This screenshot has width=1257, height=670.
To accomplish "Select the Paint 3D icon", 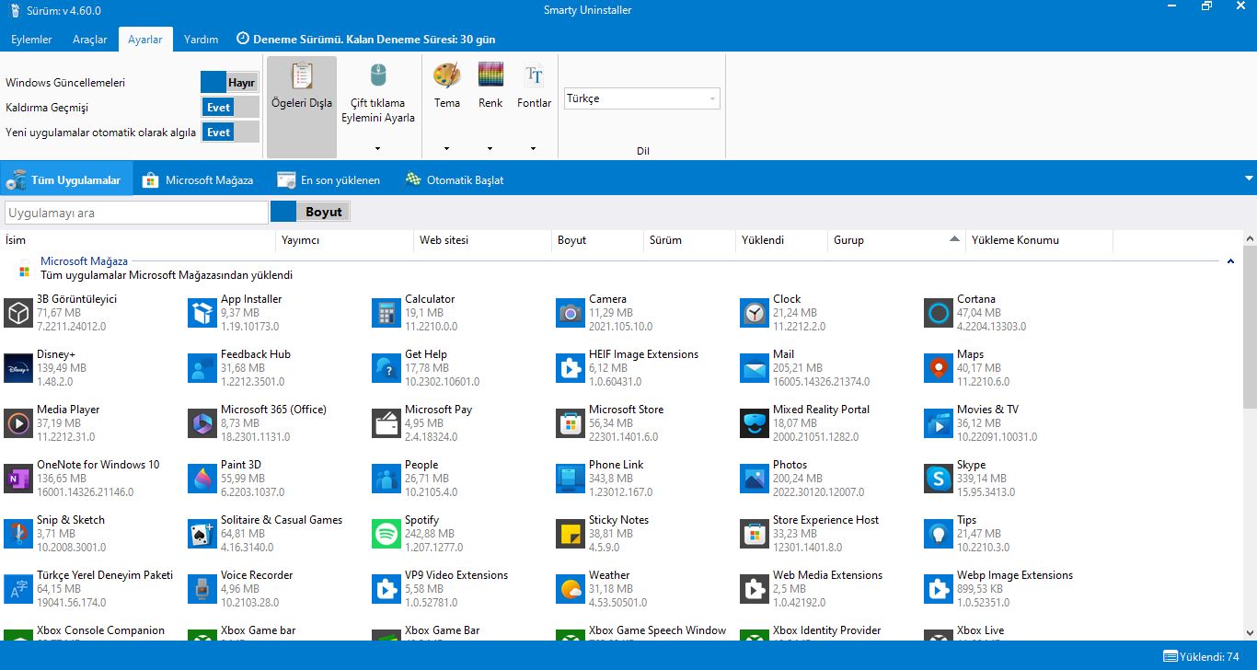I will pyautogui.click(x=202, y=479).
